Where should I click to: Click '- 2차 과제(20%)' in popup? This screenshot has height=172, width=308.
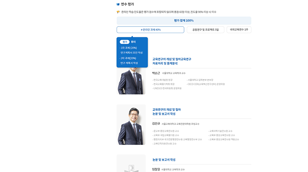(x=128, y=58)
